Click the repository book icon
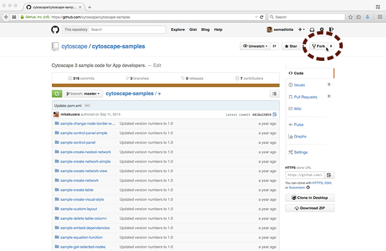Image resolution: width=386 pixels, height=251 pixels. pyautogui.click(x=55, y=47)
